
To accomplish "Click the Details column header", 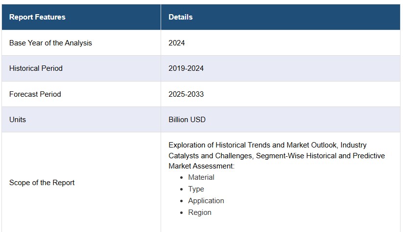I will pyautogui.click(x=180, y=17).
